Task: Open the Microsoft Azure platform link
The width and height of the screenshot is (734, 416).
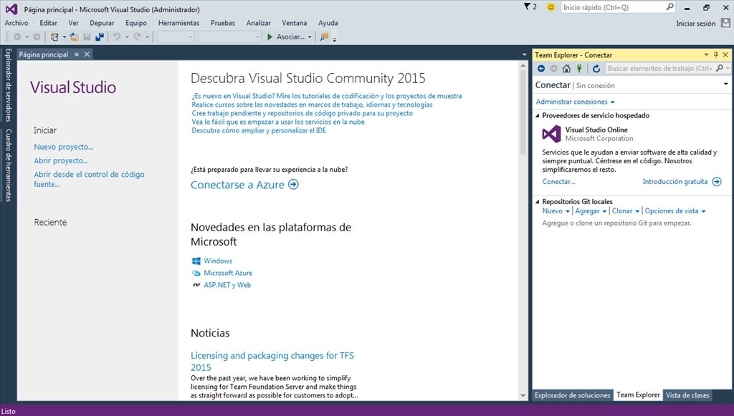Action: [x=228, y=273]
